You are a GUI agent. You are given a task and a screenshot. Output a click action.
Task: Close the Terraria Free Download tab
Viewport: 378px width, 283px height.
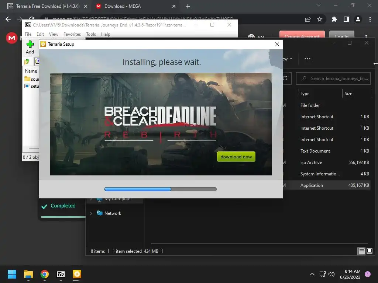click(x=86, y=7)
